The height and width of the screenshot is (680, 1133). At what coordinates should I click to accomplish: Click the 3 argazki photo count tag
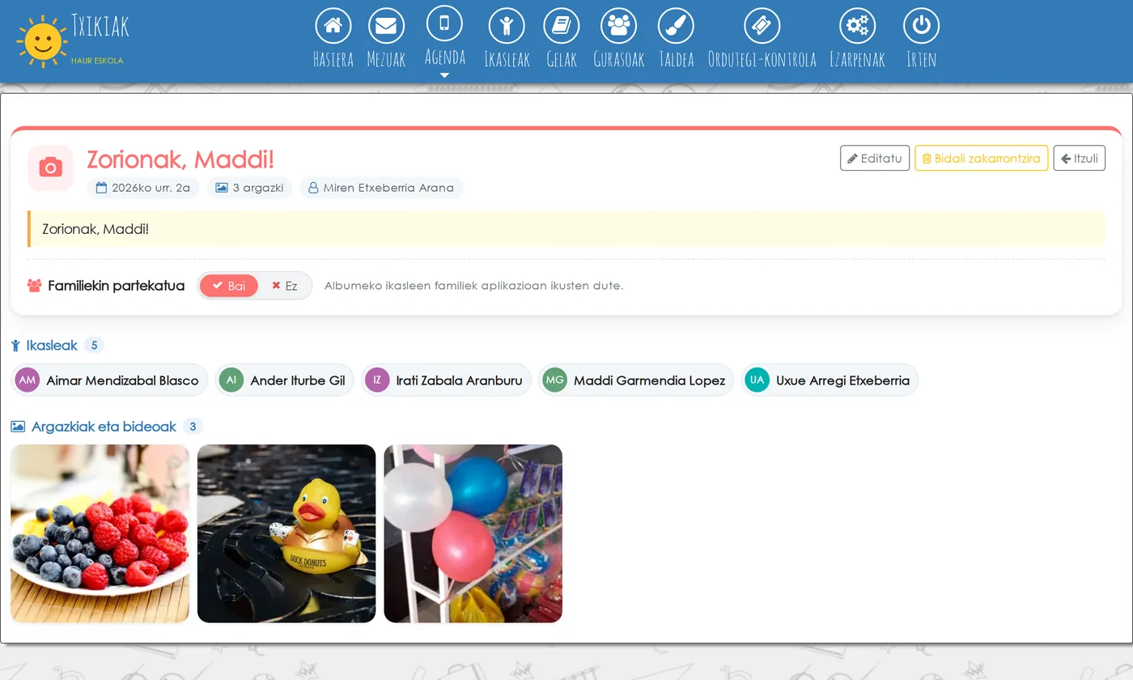[x=249, y=188]
